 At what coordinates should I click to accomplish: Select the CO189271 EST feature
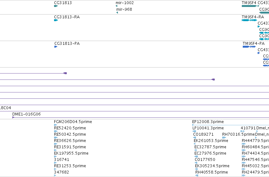click(194, 138)
